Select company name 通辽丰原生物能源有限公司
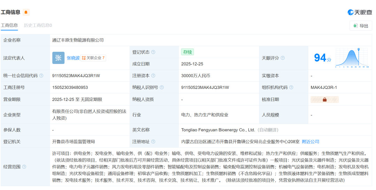This screenshot has width=376, height=190. [x=78, y=40]
